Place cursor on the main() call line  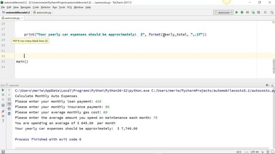[x=22, y=62]
